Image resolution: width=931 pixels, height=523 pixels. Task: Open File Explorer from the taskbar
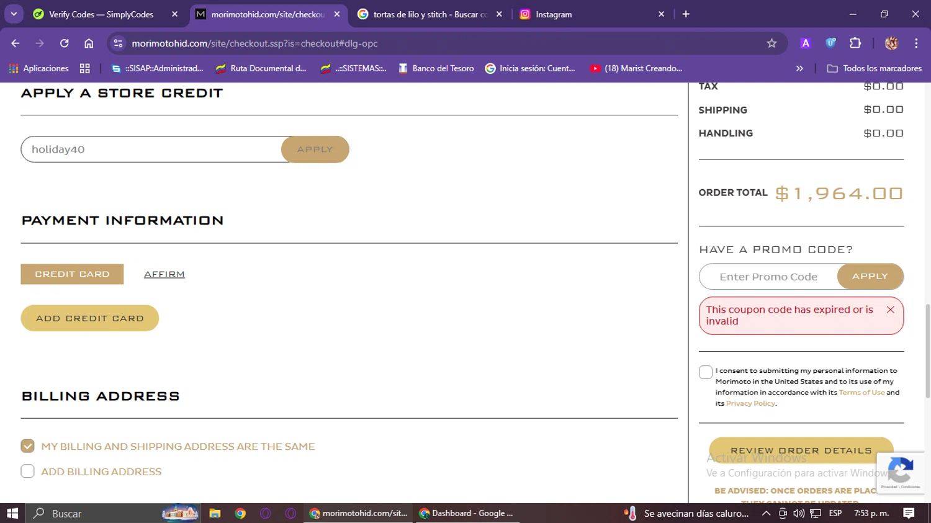coord(215,513)
